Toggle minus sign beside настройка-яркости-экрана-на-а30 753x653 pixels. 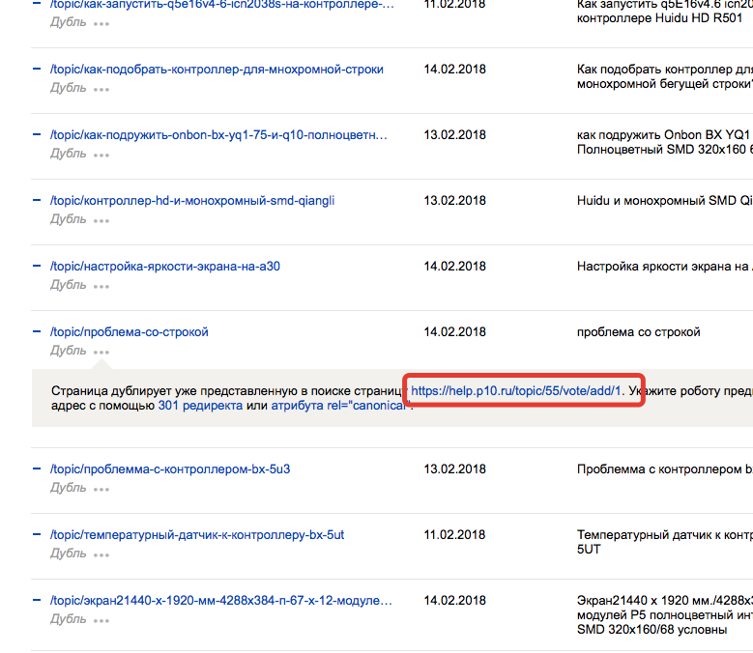pyautogui.click(x=37, y=267)
